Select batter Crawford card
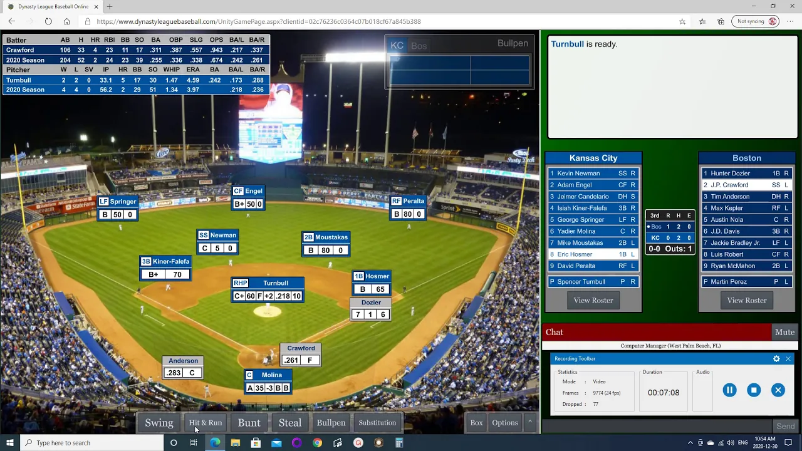Image resolution: width=802 pixels, height=451 pixels. [301, 354]
